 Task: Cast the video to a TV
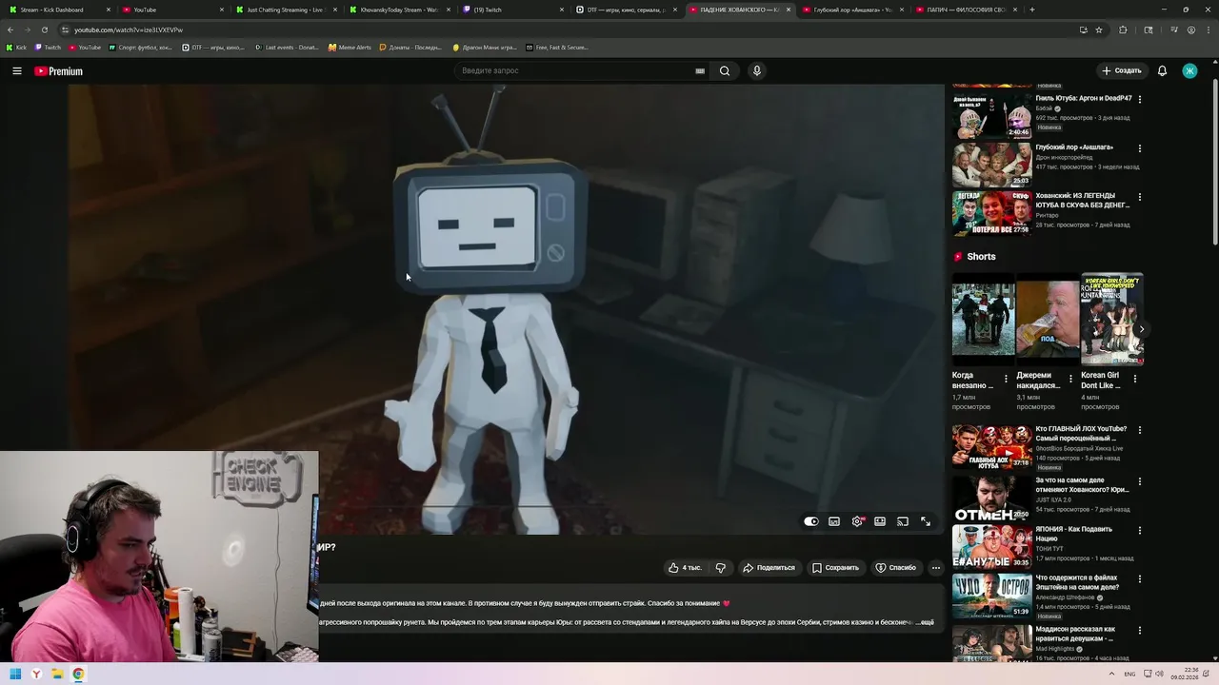[x=903, y=521]
